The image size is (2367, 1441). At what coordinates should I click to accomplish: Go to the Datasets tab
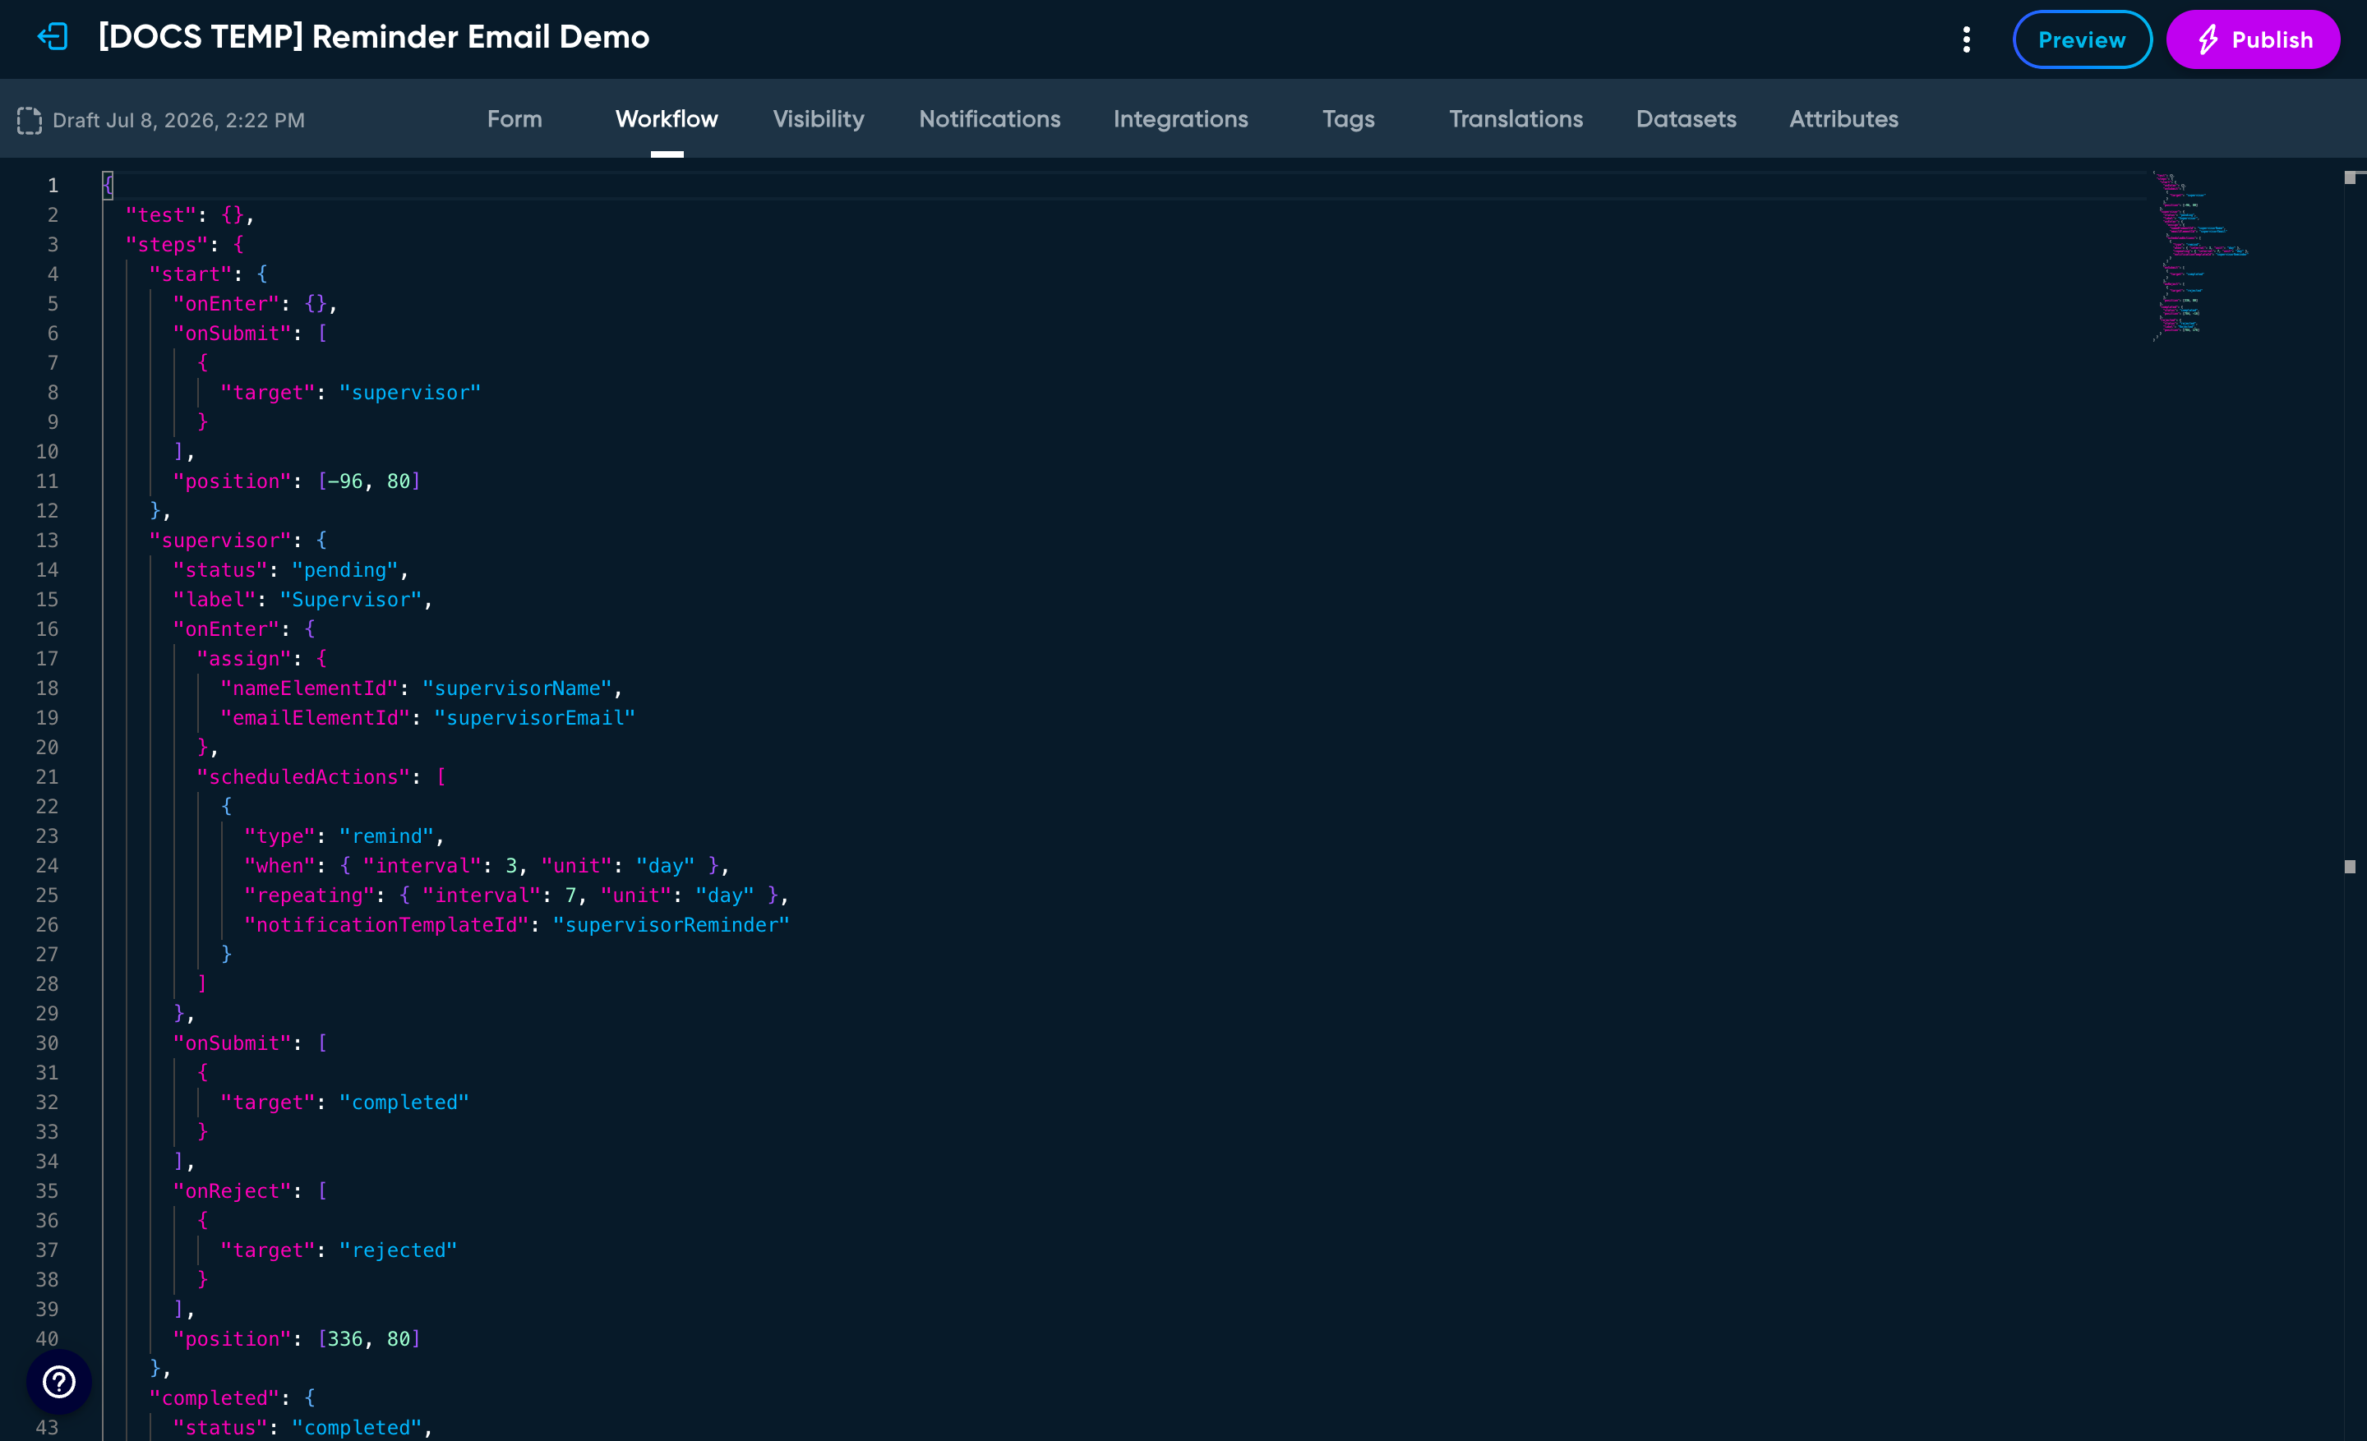(x=1686, y=119)
